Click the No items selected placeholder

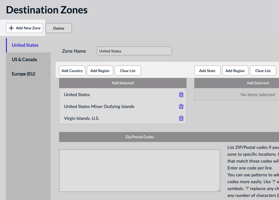[x=258, y=95]
